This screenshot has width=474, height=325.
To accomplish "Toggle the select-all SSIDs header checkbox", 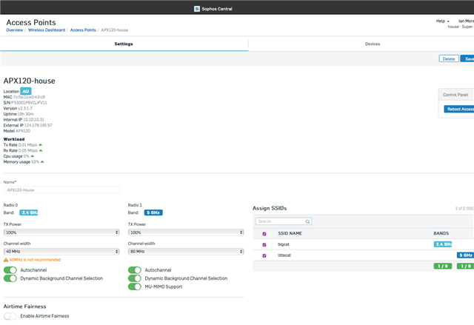I will click(x=264, y=234).
